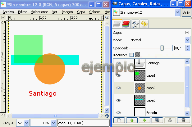
Task: Toggle the lock alpha channel checkerboard icon
Action: click(138, 55)
